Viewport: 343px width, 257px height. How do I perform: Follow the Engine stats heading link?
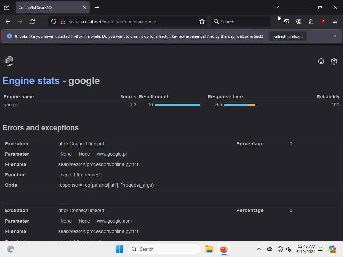31,81
